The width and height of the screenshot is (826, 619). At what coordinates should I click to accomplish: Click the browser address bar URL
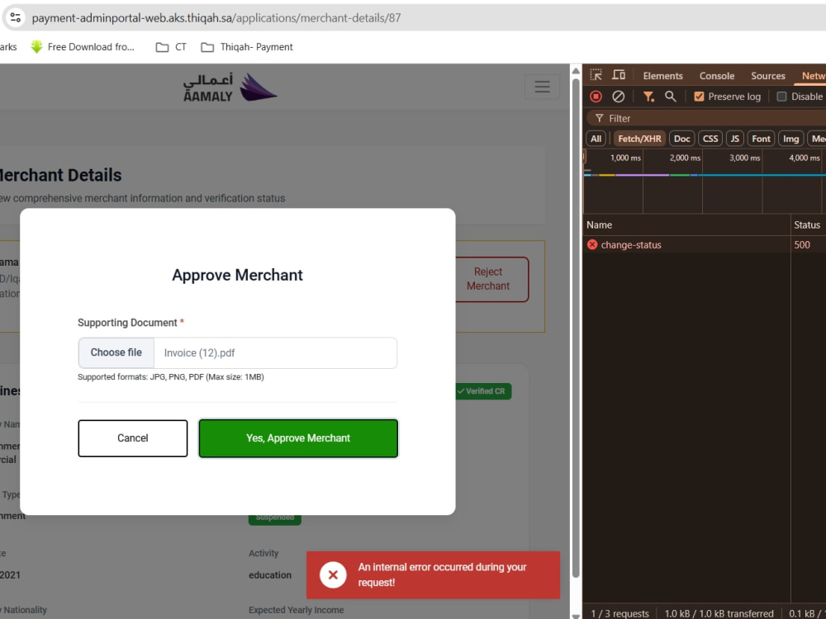[x=216, y=18]
